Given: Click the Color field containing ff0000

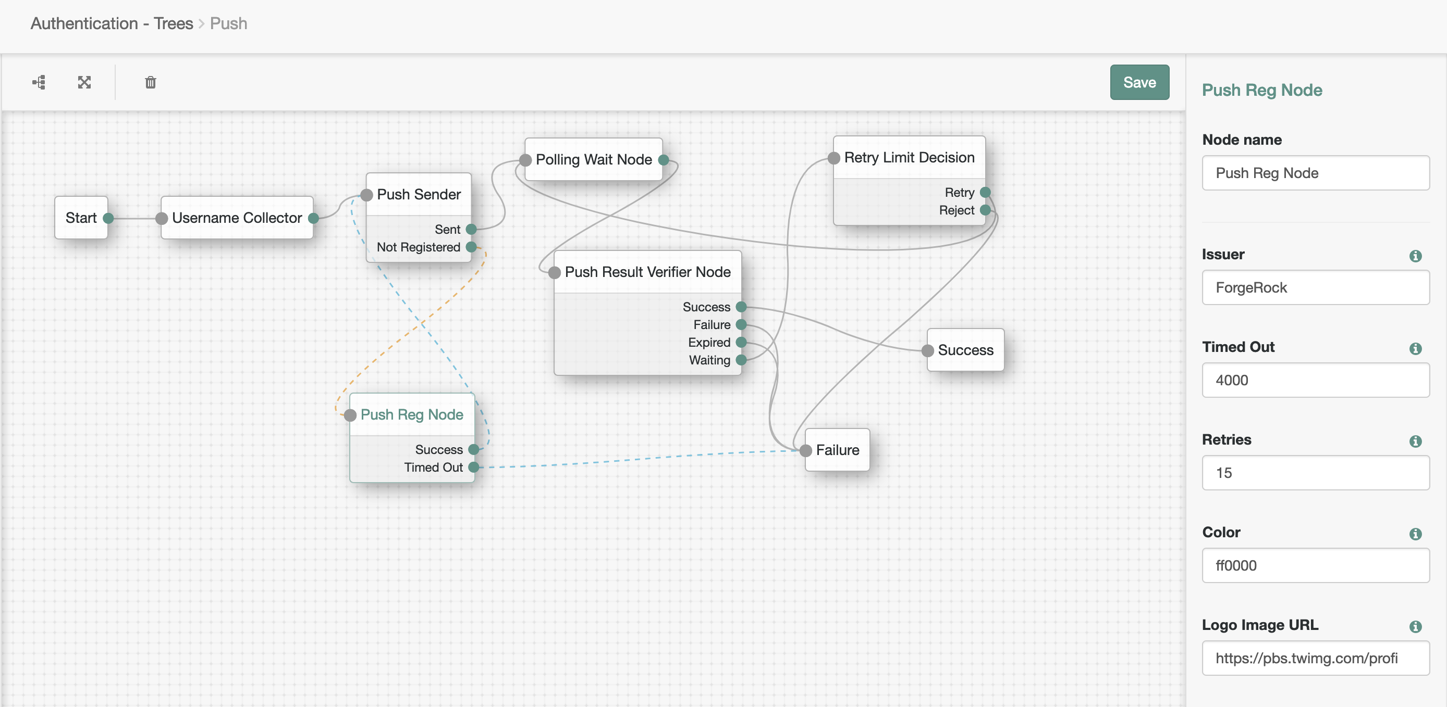Looking at the screenshot, I should pos(1315,565).
